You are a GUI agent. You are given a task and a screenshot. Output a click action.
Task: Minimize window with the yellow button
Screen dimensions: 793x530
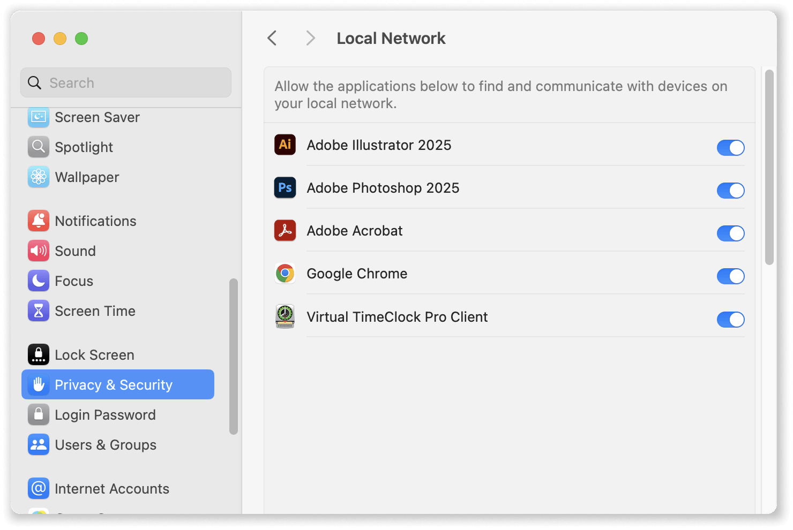[x=60, y=39]
